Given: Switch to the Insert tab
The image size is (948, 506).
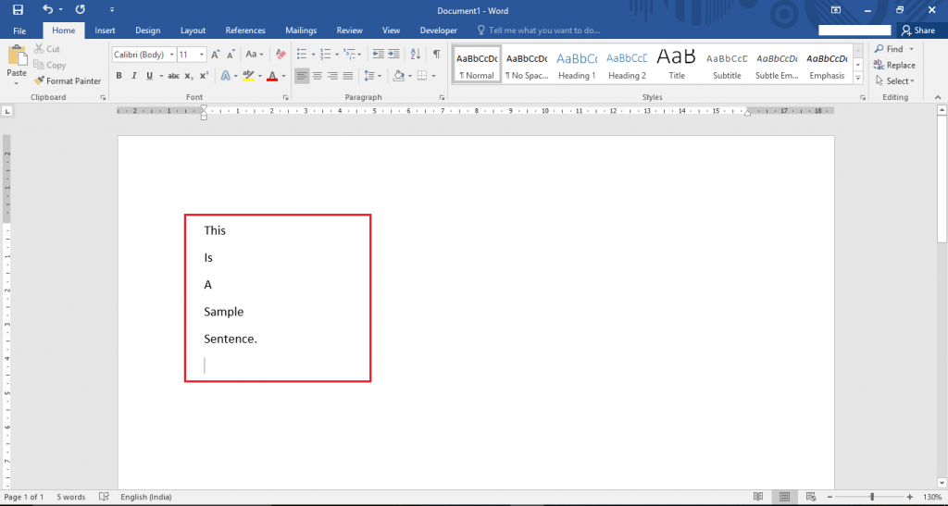Looking at the screenshot, I should point(105,31).
